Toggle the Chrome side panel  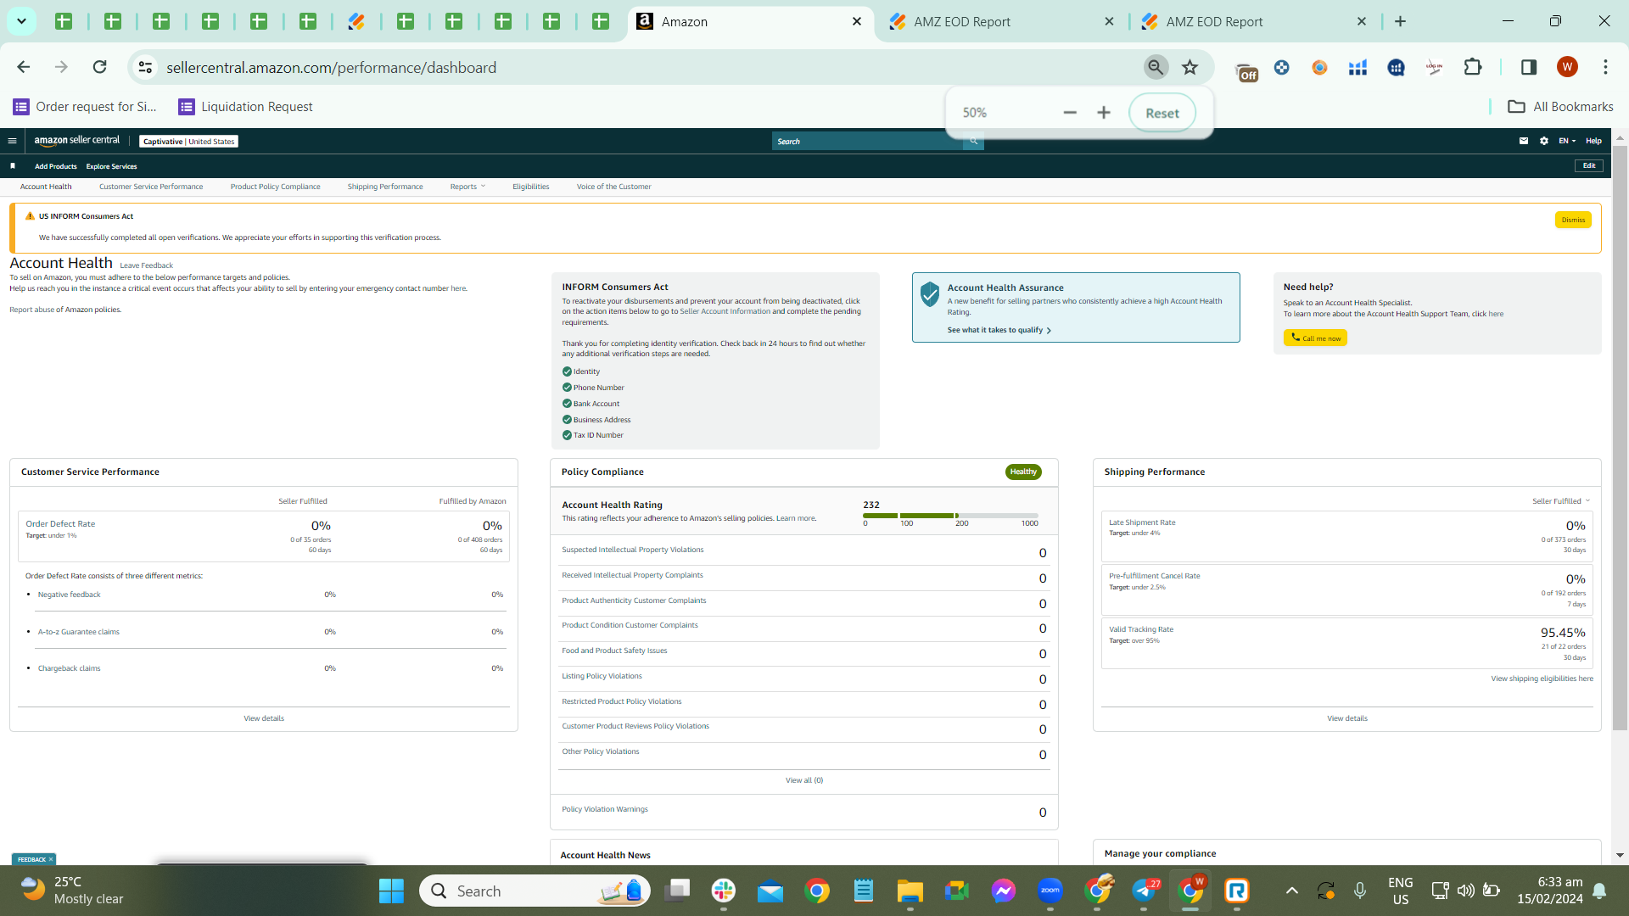(1529, 67)
